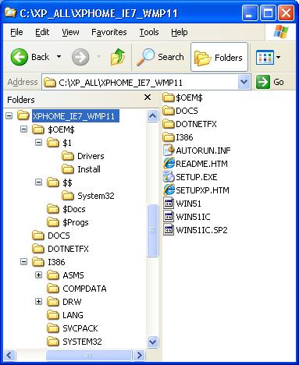Click the Views icon in toolbar
This screenshot has height=365, width=299.
(265, 57)
